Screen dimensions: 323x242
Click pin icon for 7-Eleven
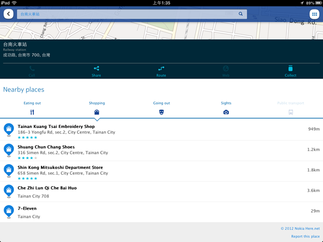click(9, 211)
